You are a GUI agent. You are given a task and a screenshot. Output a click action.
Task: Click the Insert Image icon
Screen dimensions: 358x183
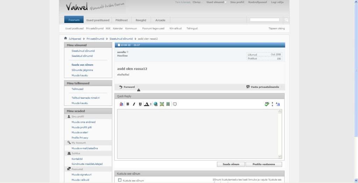pos(162,104)
